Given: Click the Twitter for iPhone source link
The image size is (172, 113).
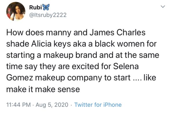Looking at the screenshot, I should tap(98, 105).
